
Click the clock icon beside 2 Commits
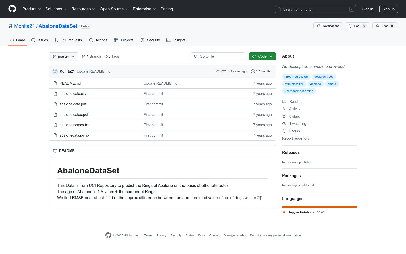point(253,71)
